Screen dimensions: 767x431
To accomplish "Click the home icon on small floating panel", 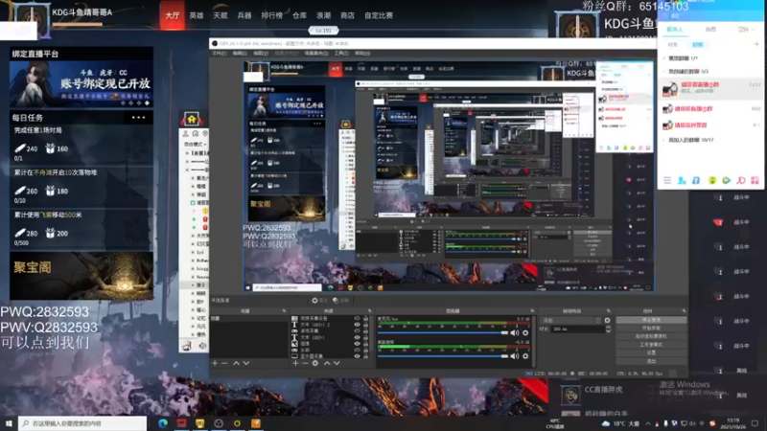I will [192, 119].
